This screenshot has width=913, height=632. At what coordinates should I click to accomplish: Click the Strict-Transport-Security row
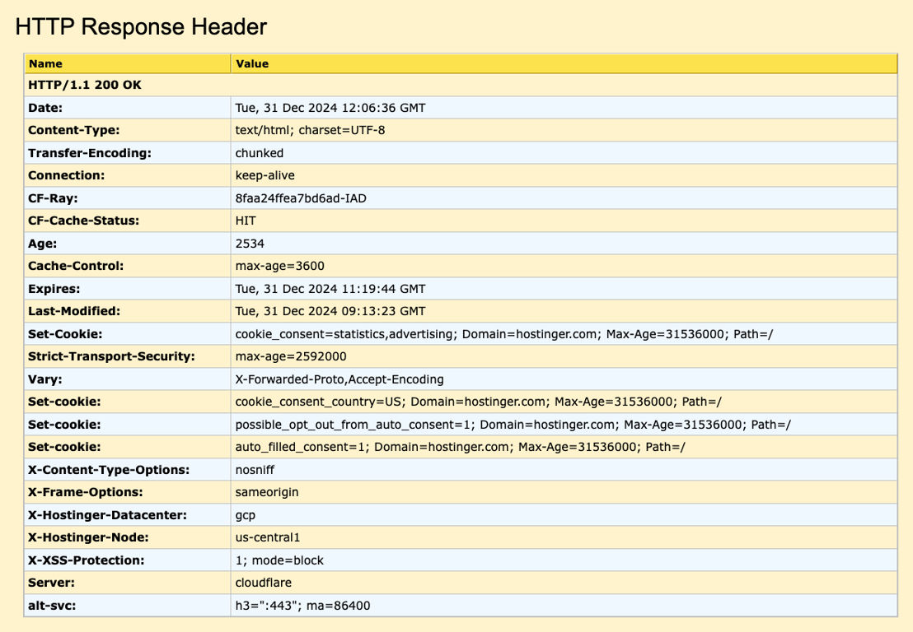[330, 356]
